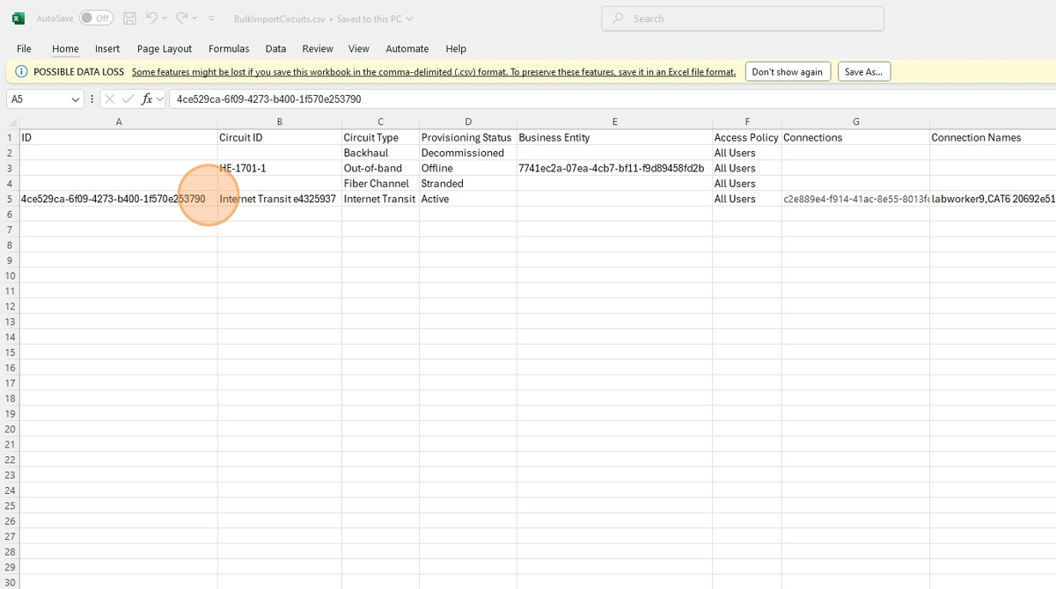
Task: Click the formula bar text field
Action: pos(612,99)
